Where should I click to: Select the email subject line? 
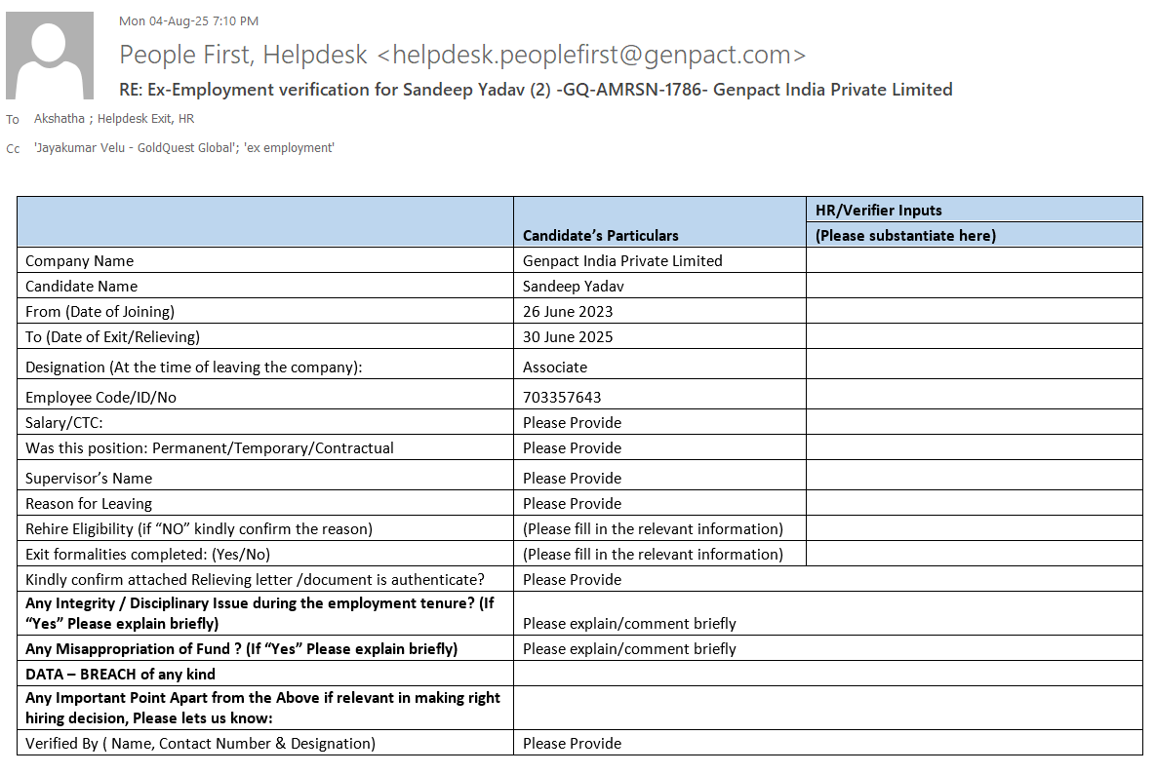(536, 90)
